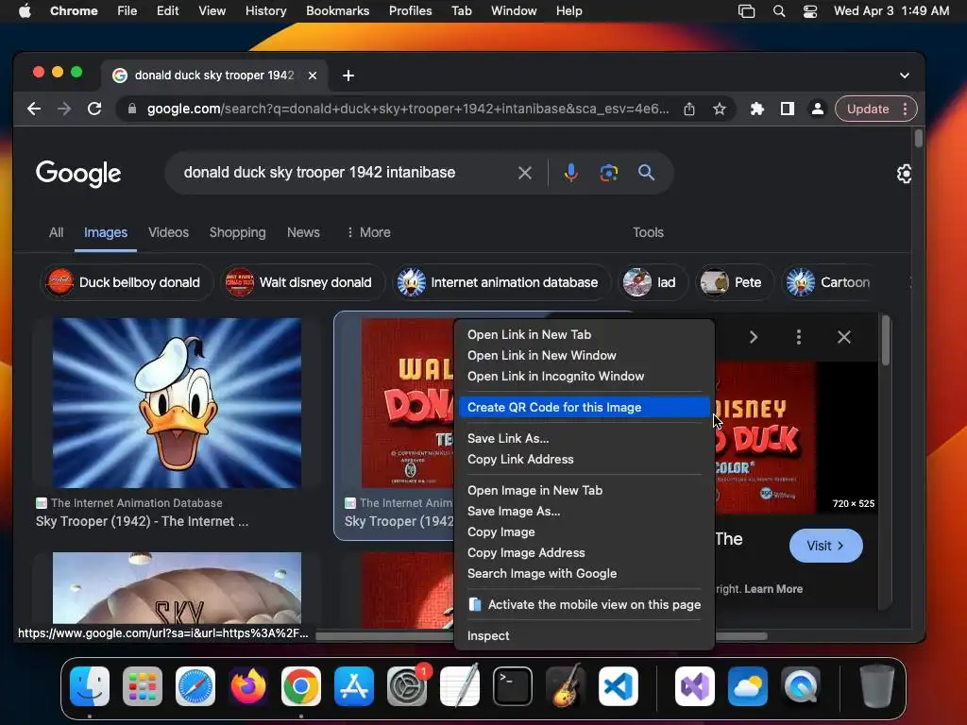Clear the search box with the X
Screen dimensions: 967x725
click(525, 173)
